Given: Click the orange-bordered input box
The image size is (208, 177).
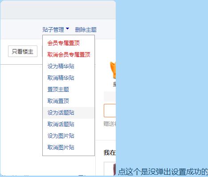Looking at the screenshot, I should [x=110, y=111].
